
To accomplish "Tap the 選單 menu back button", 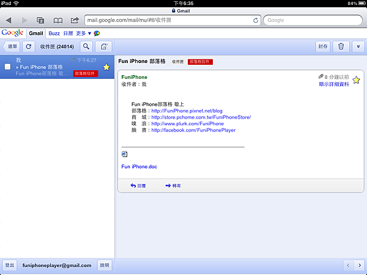I will pos(11,46).
